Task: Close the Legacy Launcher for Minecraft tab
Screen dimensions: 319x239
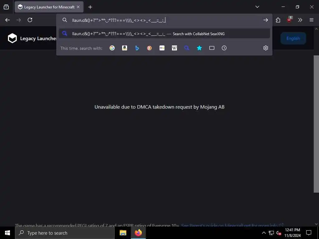Action: click(78, 7)
